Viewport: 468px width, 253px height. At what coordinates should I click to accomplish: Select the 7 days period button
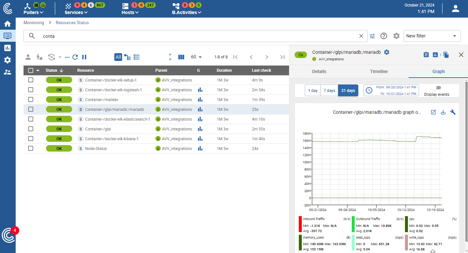(329, 91)
